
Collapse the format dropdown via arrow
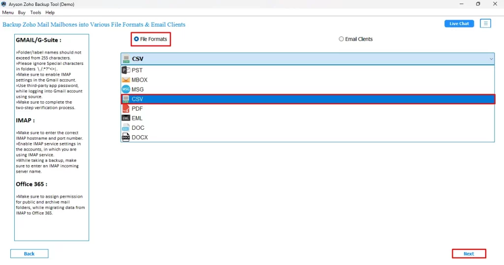pyautogui.click(x=491, y=59)
